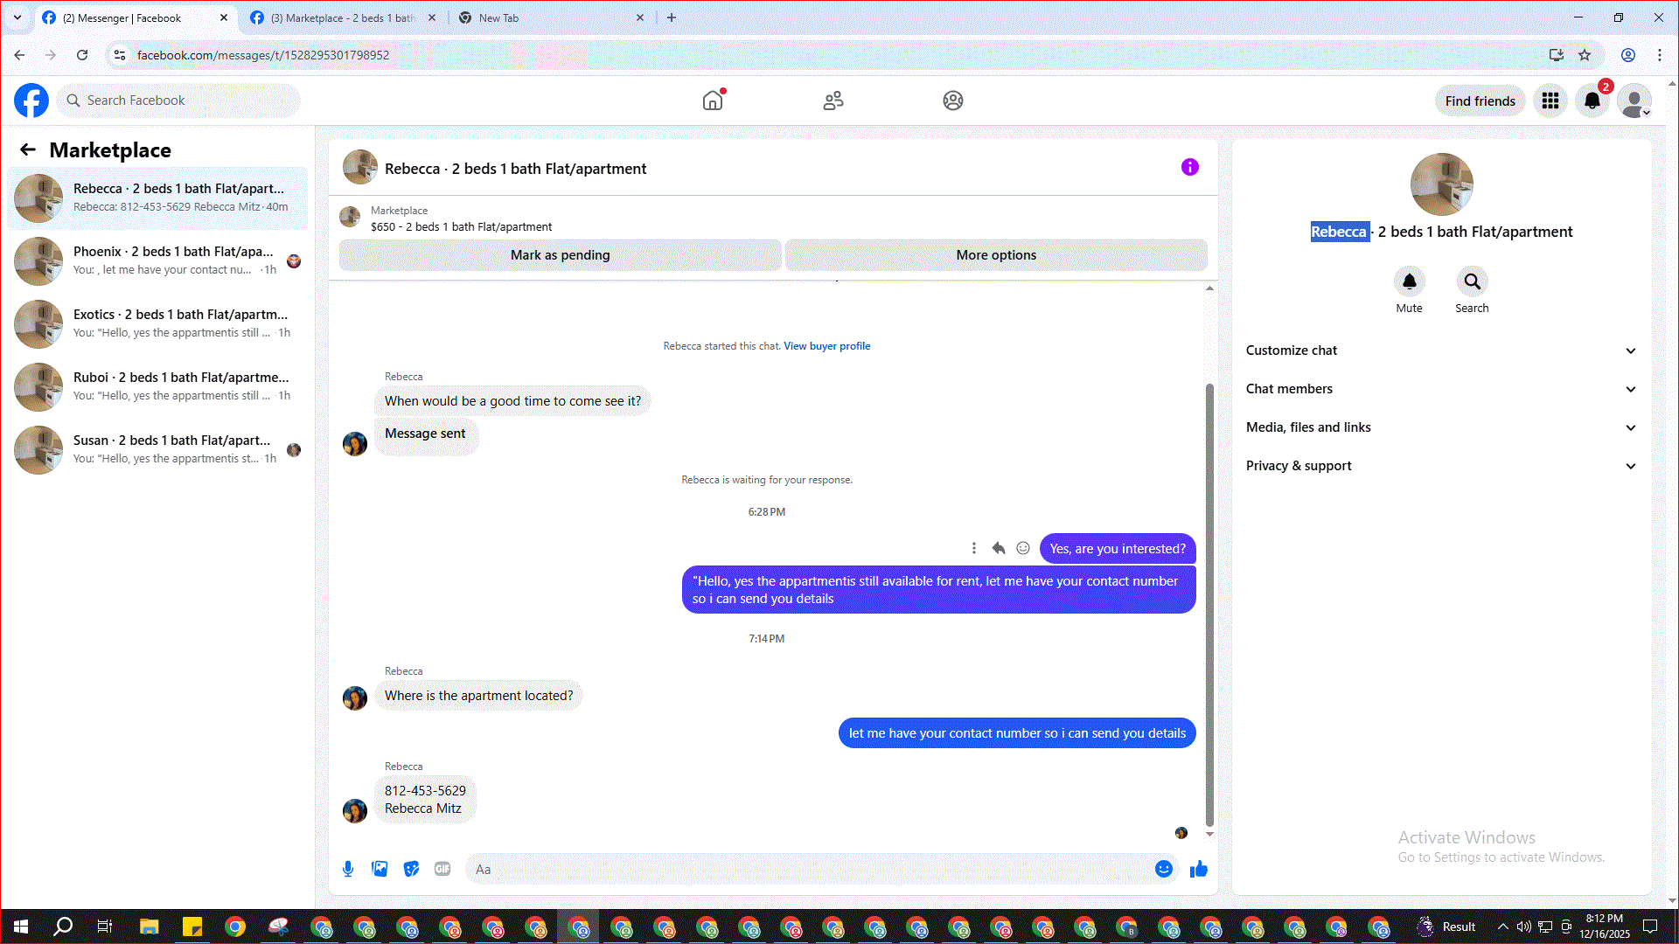The image size is (1679, 944).
Task: Choose a sticker icon
Action: point(411,869)
